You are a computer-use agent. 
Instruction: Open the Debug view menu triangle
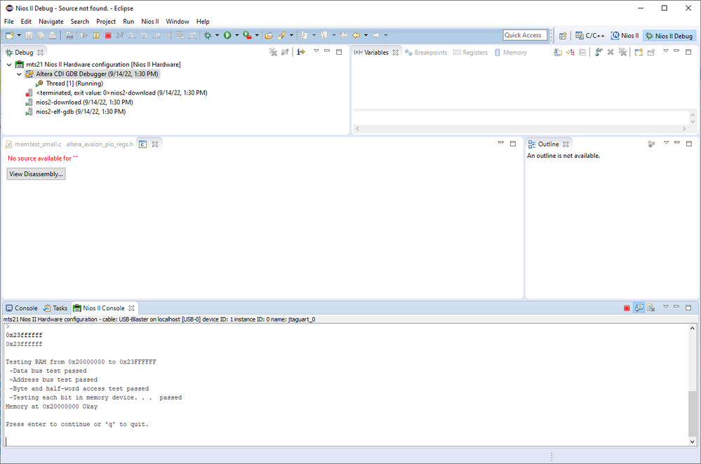pos(316,51)
